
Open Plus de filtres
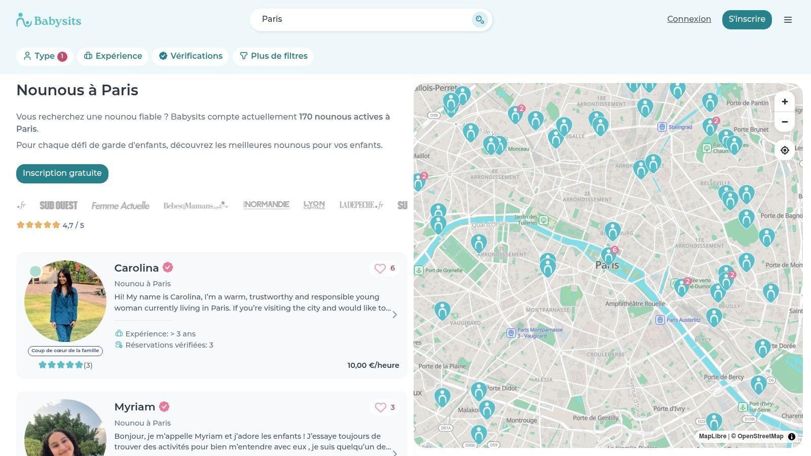pos(273,56)
